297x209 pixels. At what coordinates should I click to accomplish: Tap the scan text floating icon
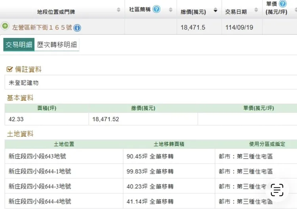click(277, 190)
